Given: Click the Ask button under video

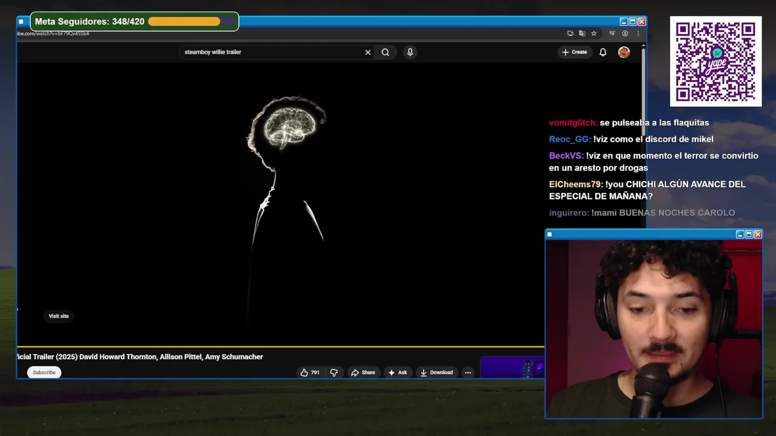Looking at the screenshot, I should [x=398, y=372].
